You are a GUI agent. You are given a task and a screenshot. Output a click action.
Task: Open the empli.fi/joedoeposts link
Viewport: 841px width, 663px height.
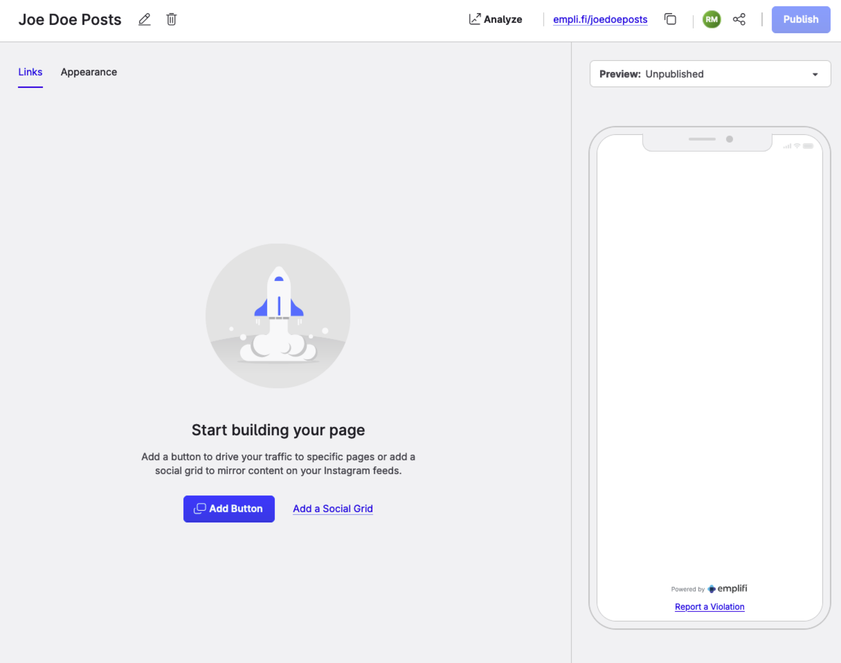600,19
